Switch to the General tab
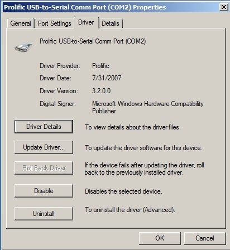Viewport: 230px width, 250px height. [21, 23]
